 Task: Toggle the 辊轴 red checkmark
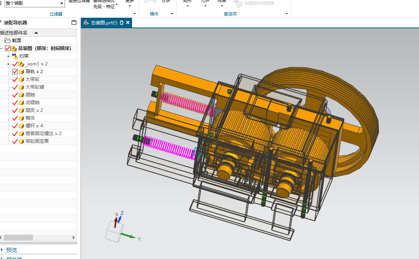coord(15,95)
